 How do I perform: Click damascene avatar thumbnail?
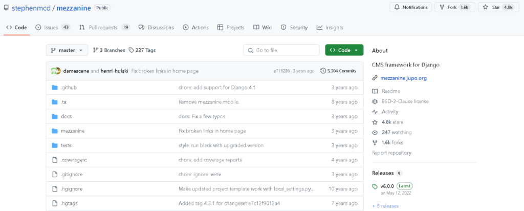click(x=54, y=71)
